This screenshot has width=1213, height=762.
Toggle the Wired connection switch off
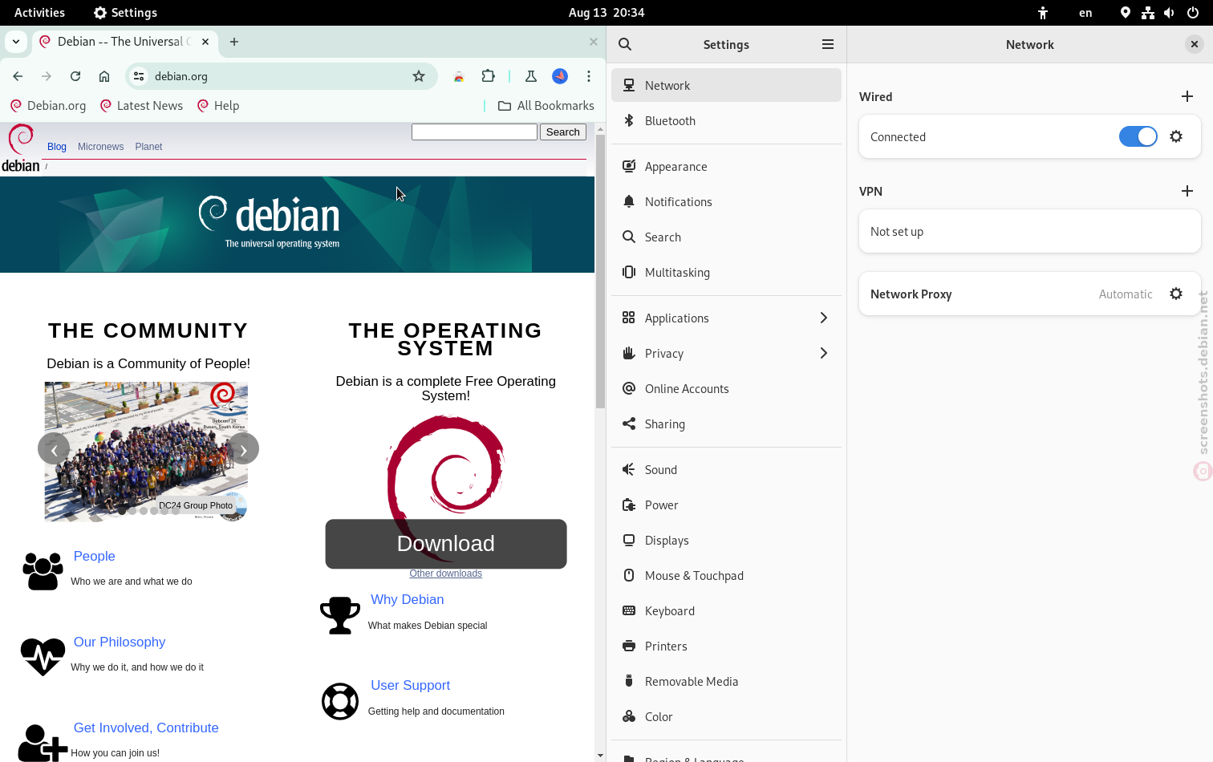point(1138,136)
